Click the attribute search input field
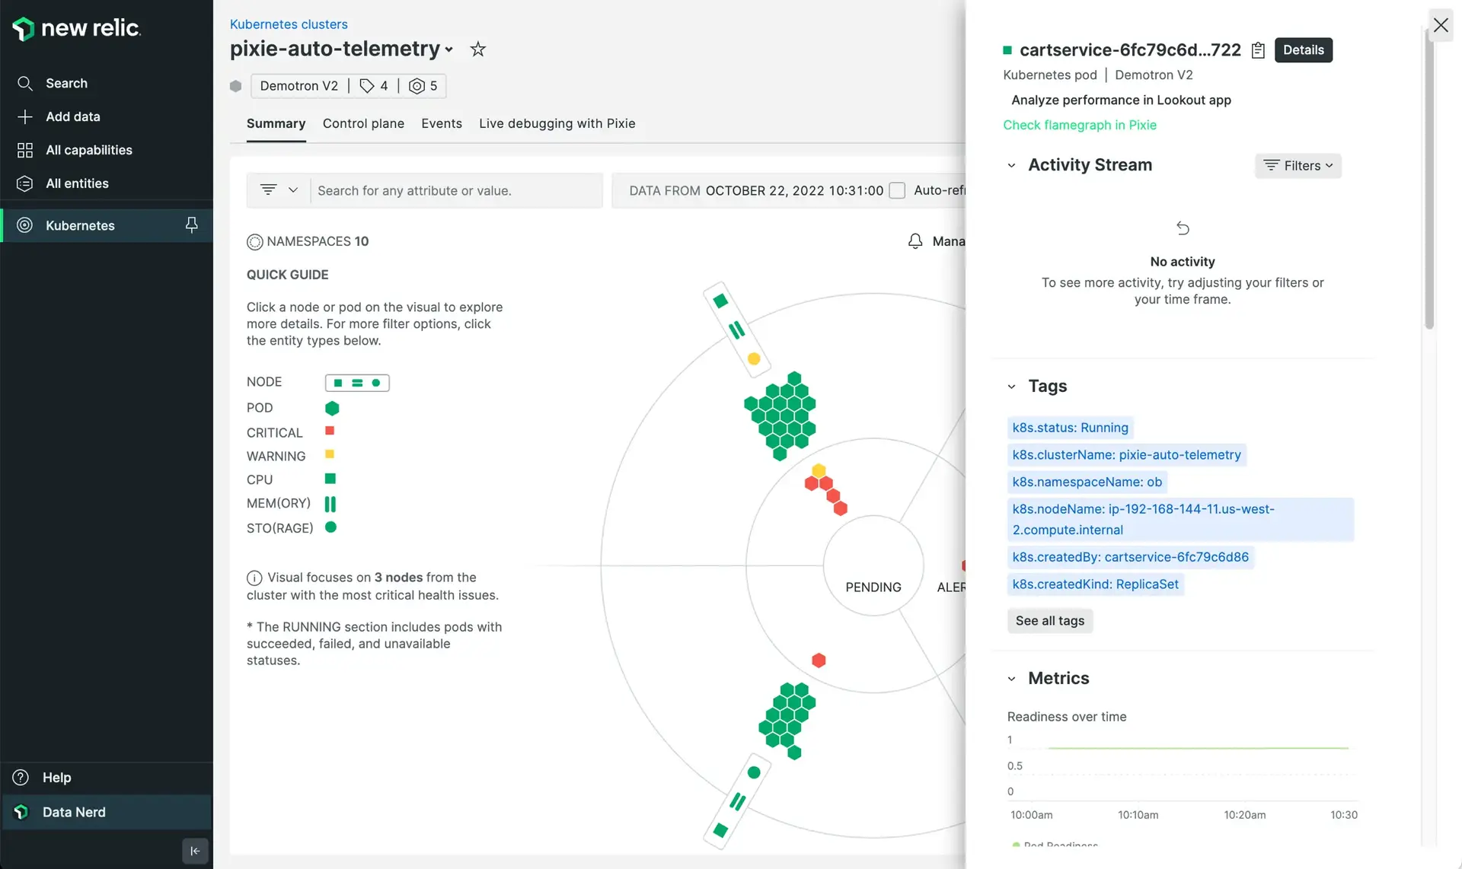 point(455,190)
